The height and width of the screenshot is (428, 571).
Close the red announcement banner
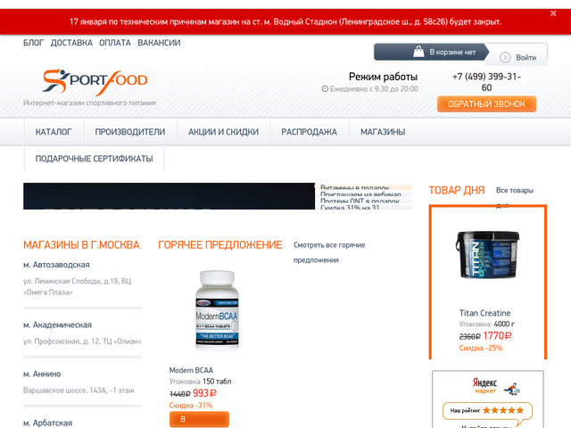click(x=553, y=13)
